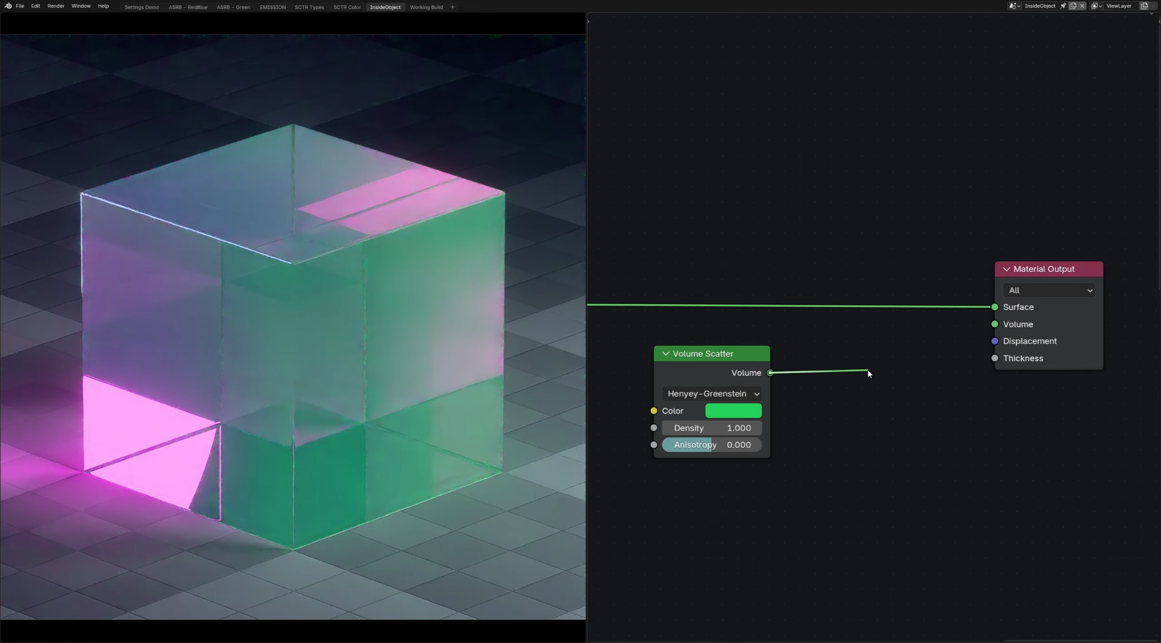This screenshot has height=643, width=1161.
Task: Open the Blender logo app menu
Action: pyautogui.click(x=8, y=6)
